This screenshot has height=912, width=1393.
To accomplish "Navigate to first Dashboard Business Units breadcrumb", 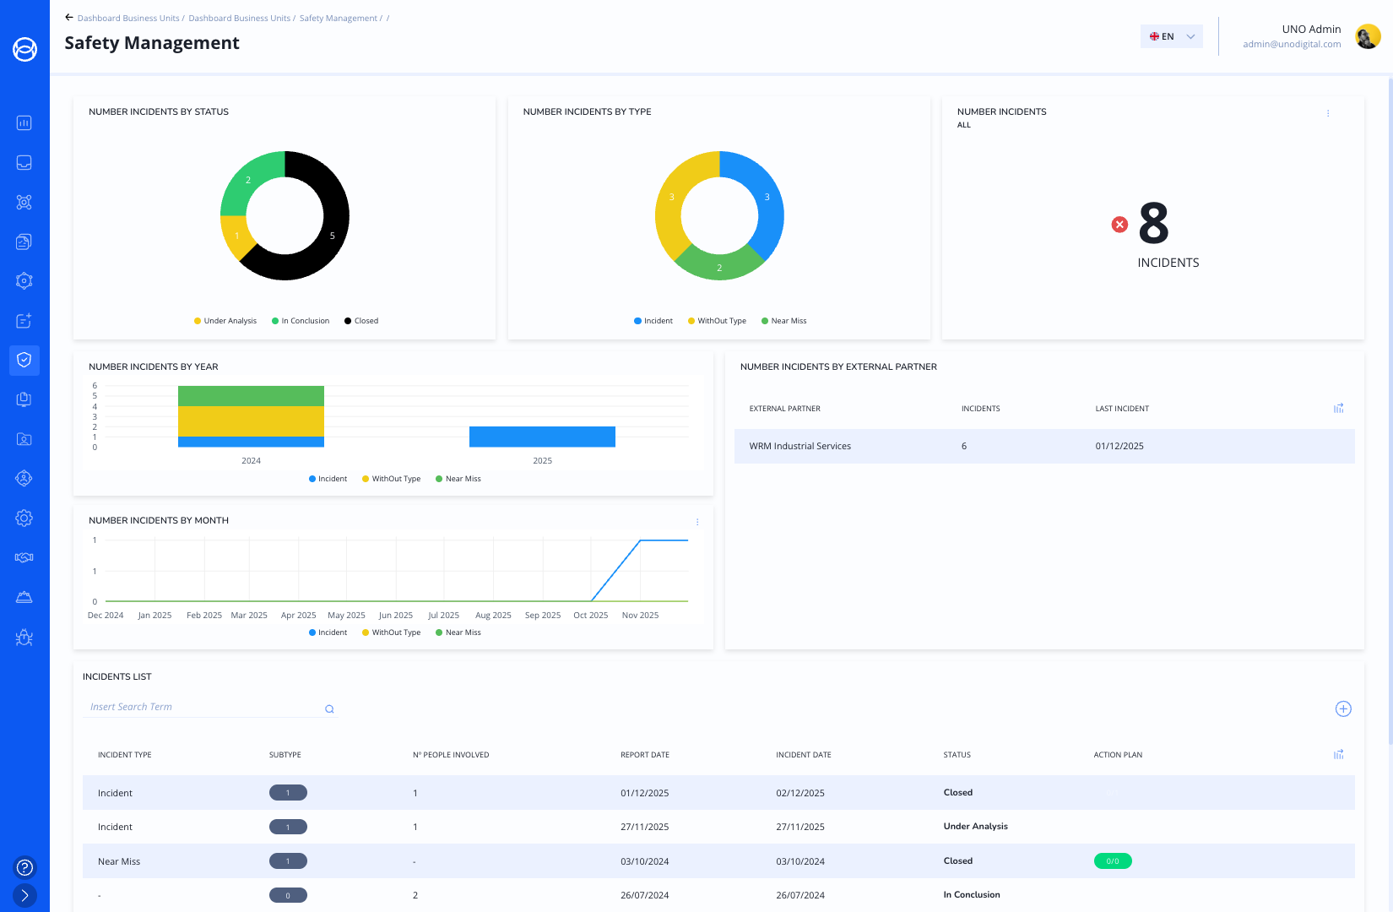I will (x=128, y=19).
